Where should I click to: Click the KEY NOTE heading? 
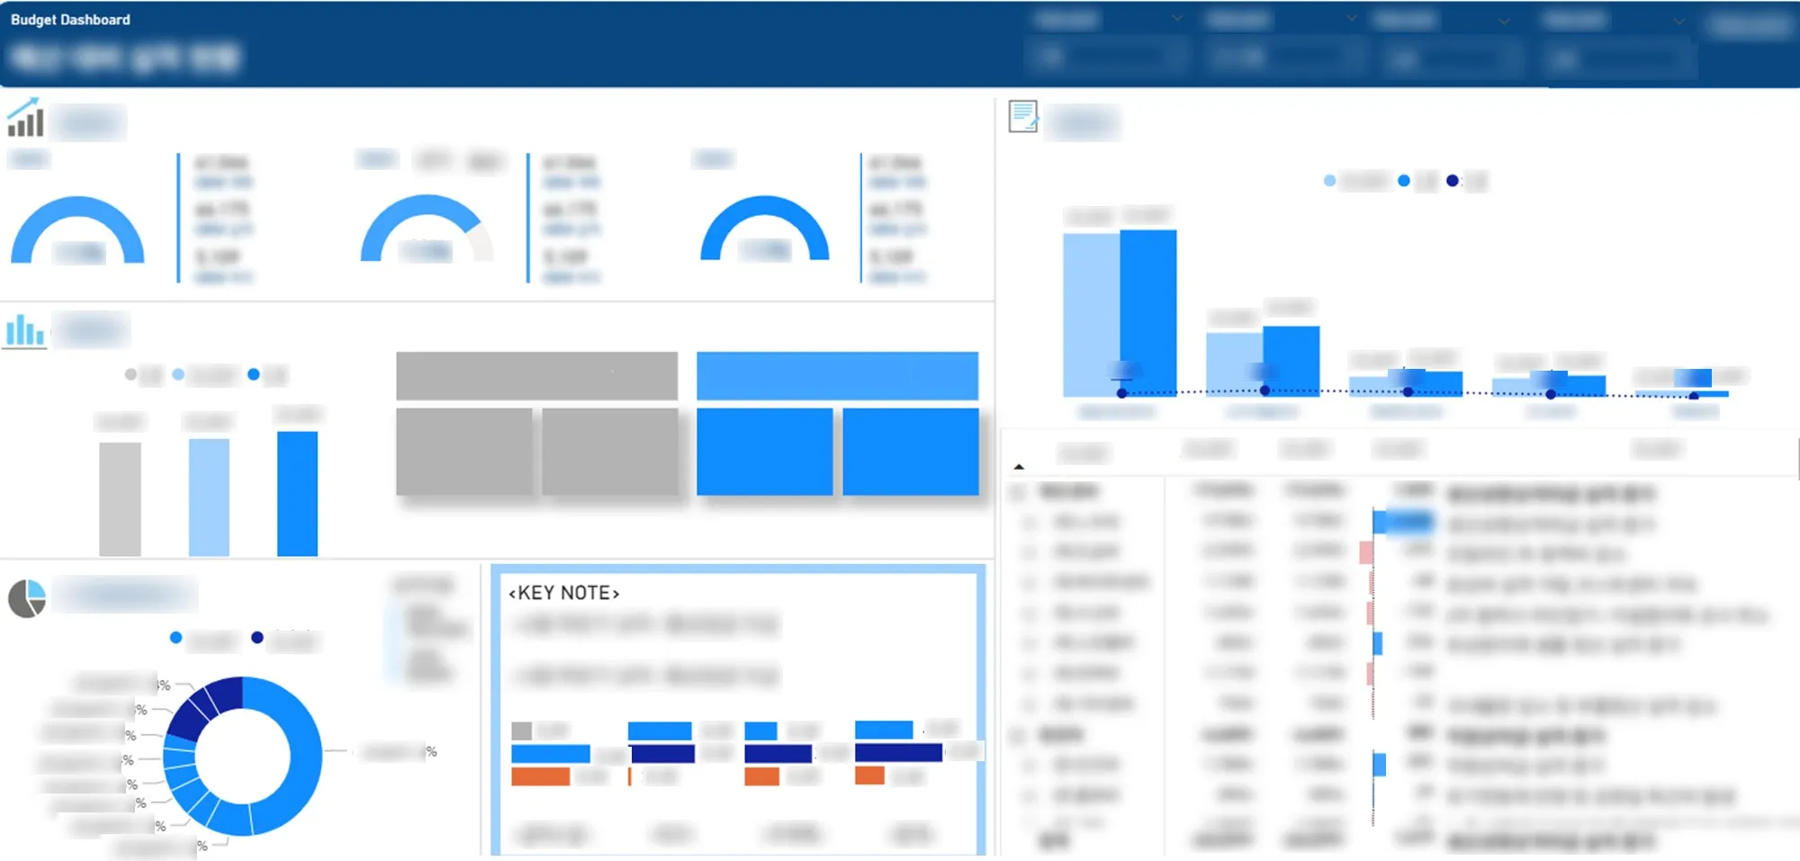[564, 593]
